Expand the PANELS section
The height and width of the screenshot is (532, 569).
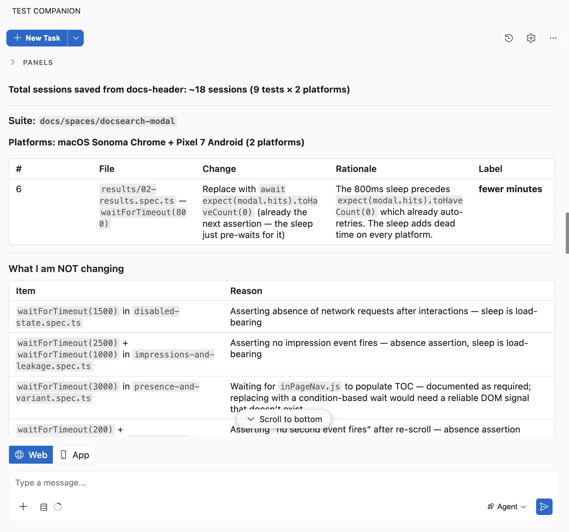(x=32, y=63)
